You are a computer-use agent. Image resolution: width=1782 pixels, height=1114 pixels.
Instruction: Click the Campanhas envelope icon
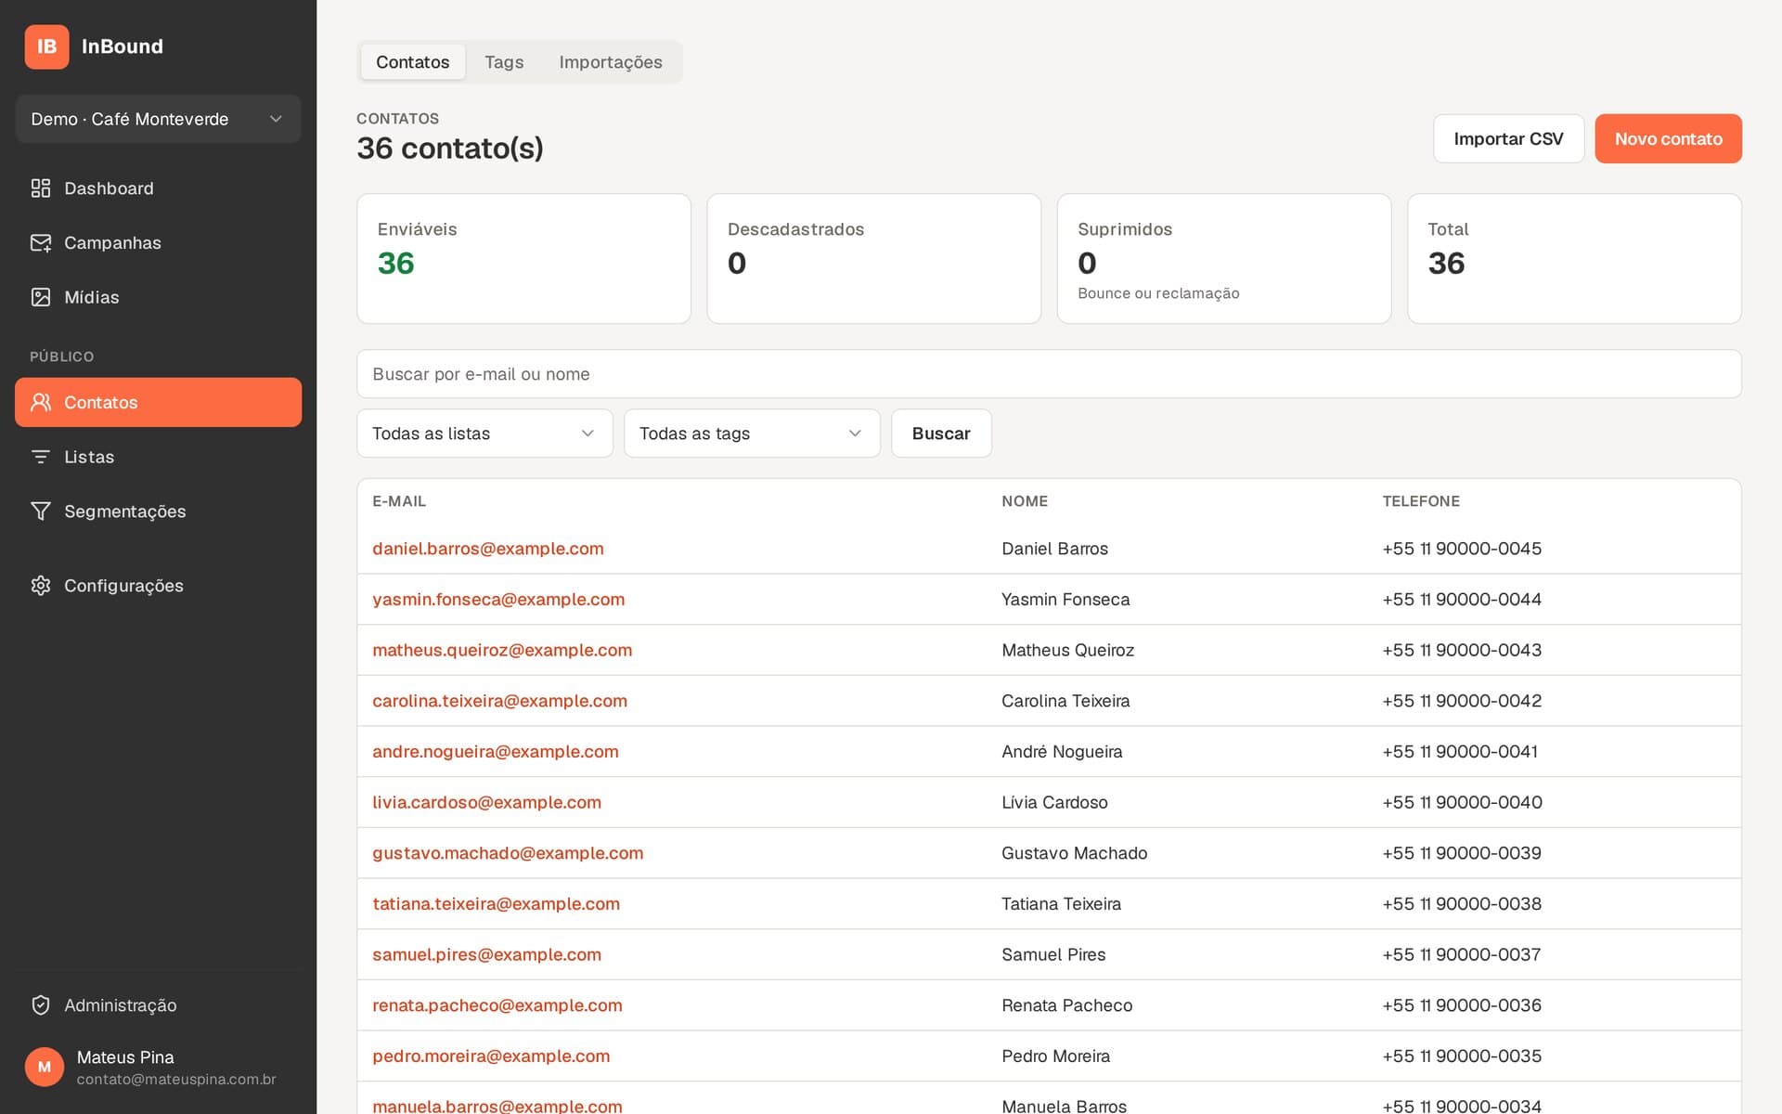click(41, 243)
